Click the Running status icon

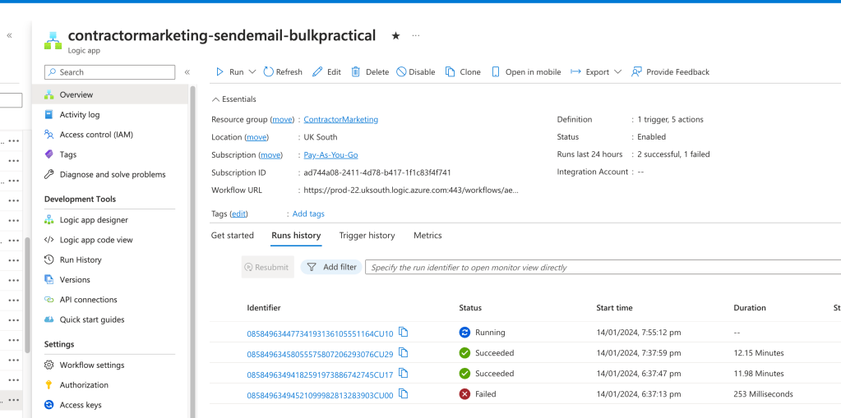(464, 333)
